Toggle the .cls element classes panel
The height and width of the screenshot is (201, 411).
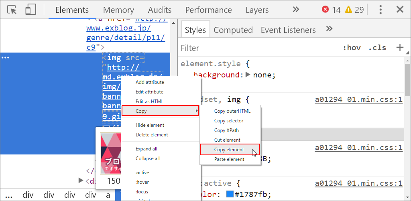pos(377,48)
